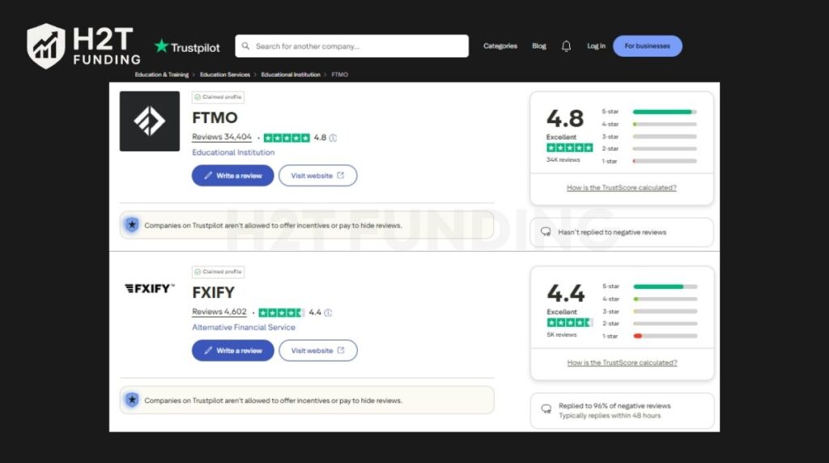
Task: Click FXIFY 5K reviews text
Action: [562, 334]
